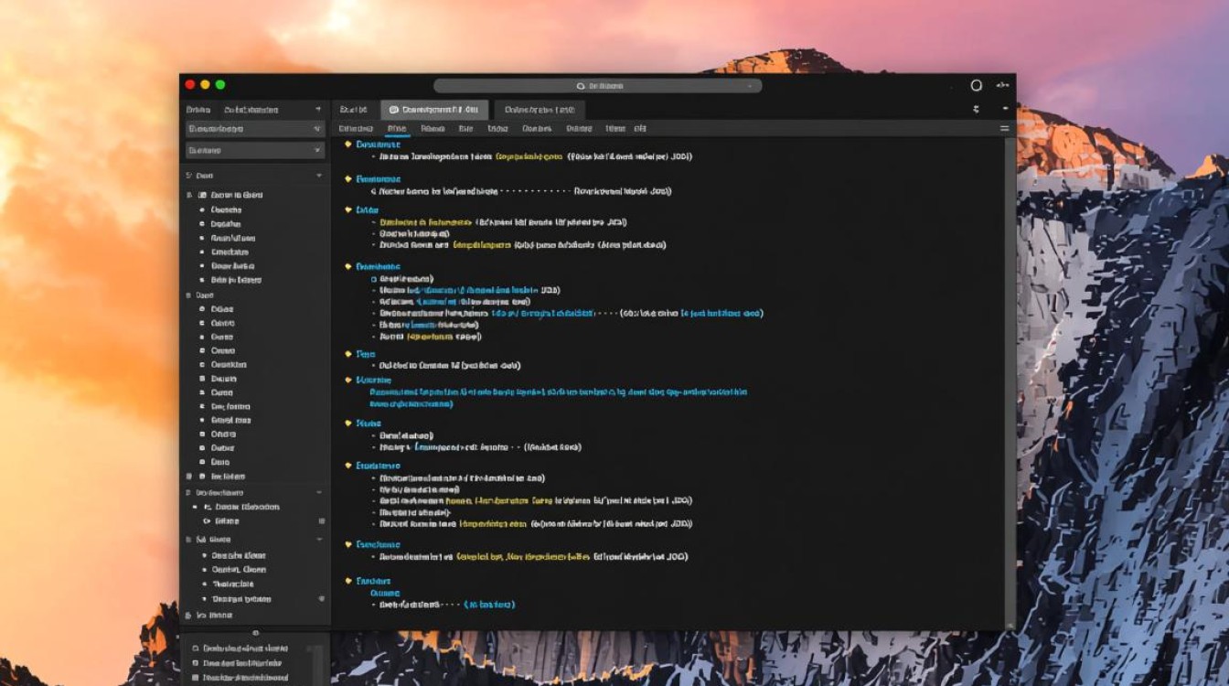Click the blue heading of the first editor section
Viewport: 1229px width, 686px height.
tap(379, 145)
